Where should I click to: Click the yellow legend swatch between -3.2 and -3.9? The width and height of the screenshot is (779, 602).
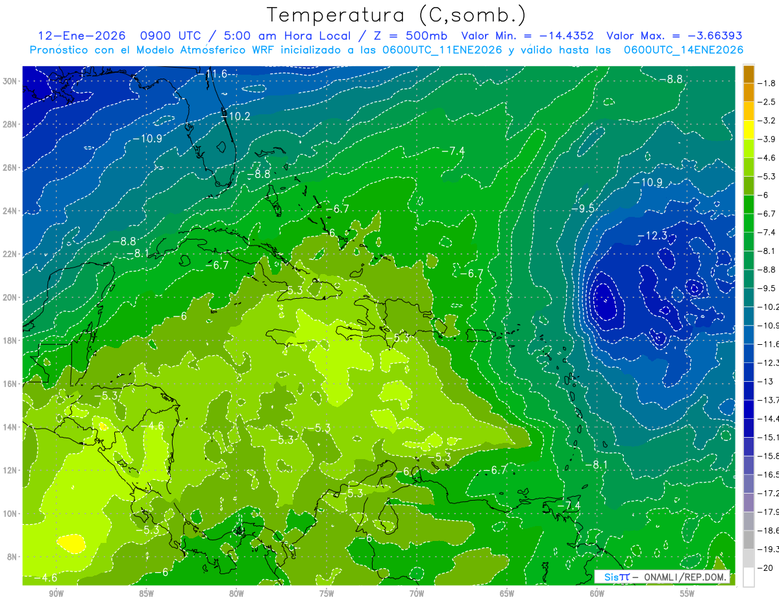[748, 130]
